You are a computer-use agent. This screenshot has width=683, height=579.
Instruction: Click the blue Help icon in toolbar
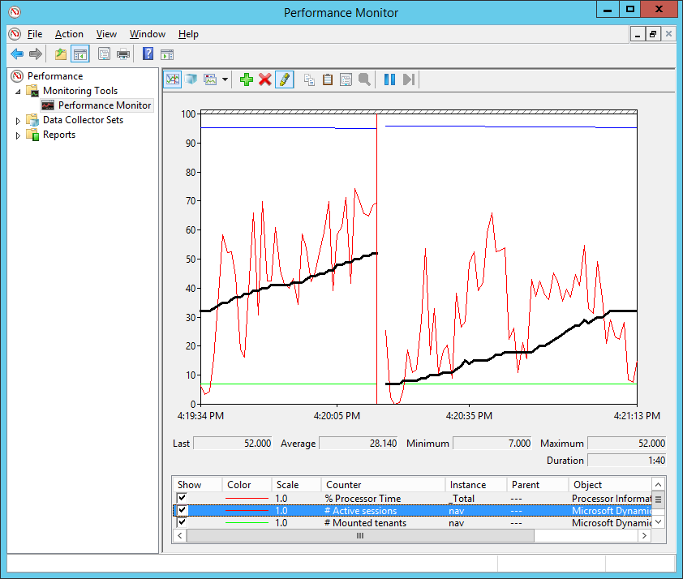point(148,54)
